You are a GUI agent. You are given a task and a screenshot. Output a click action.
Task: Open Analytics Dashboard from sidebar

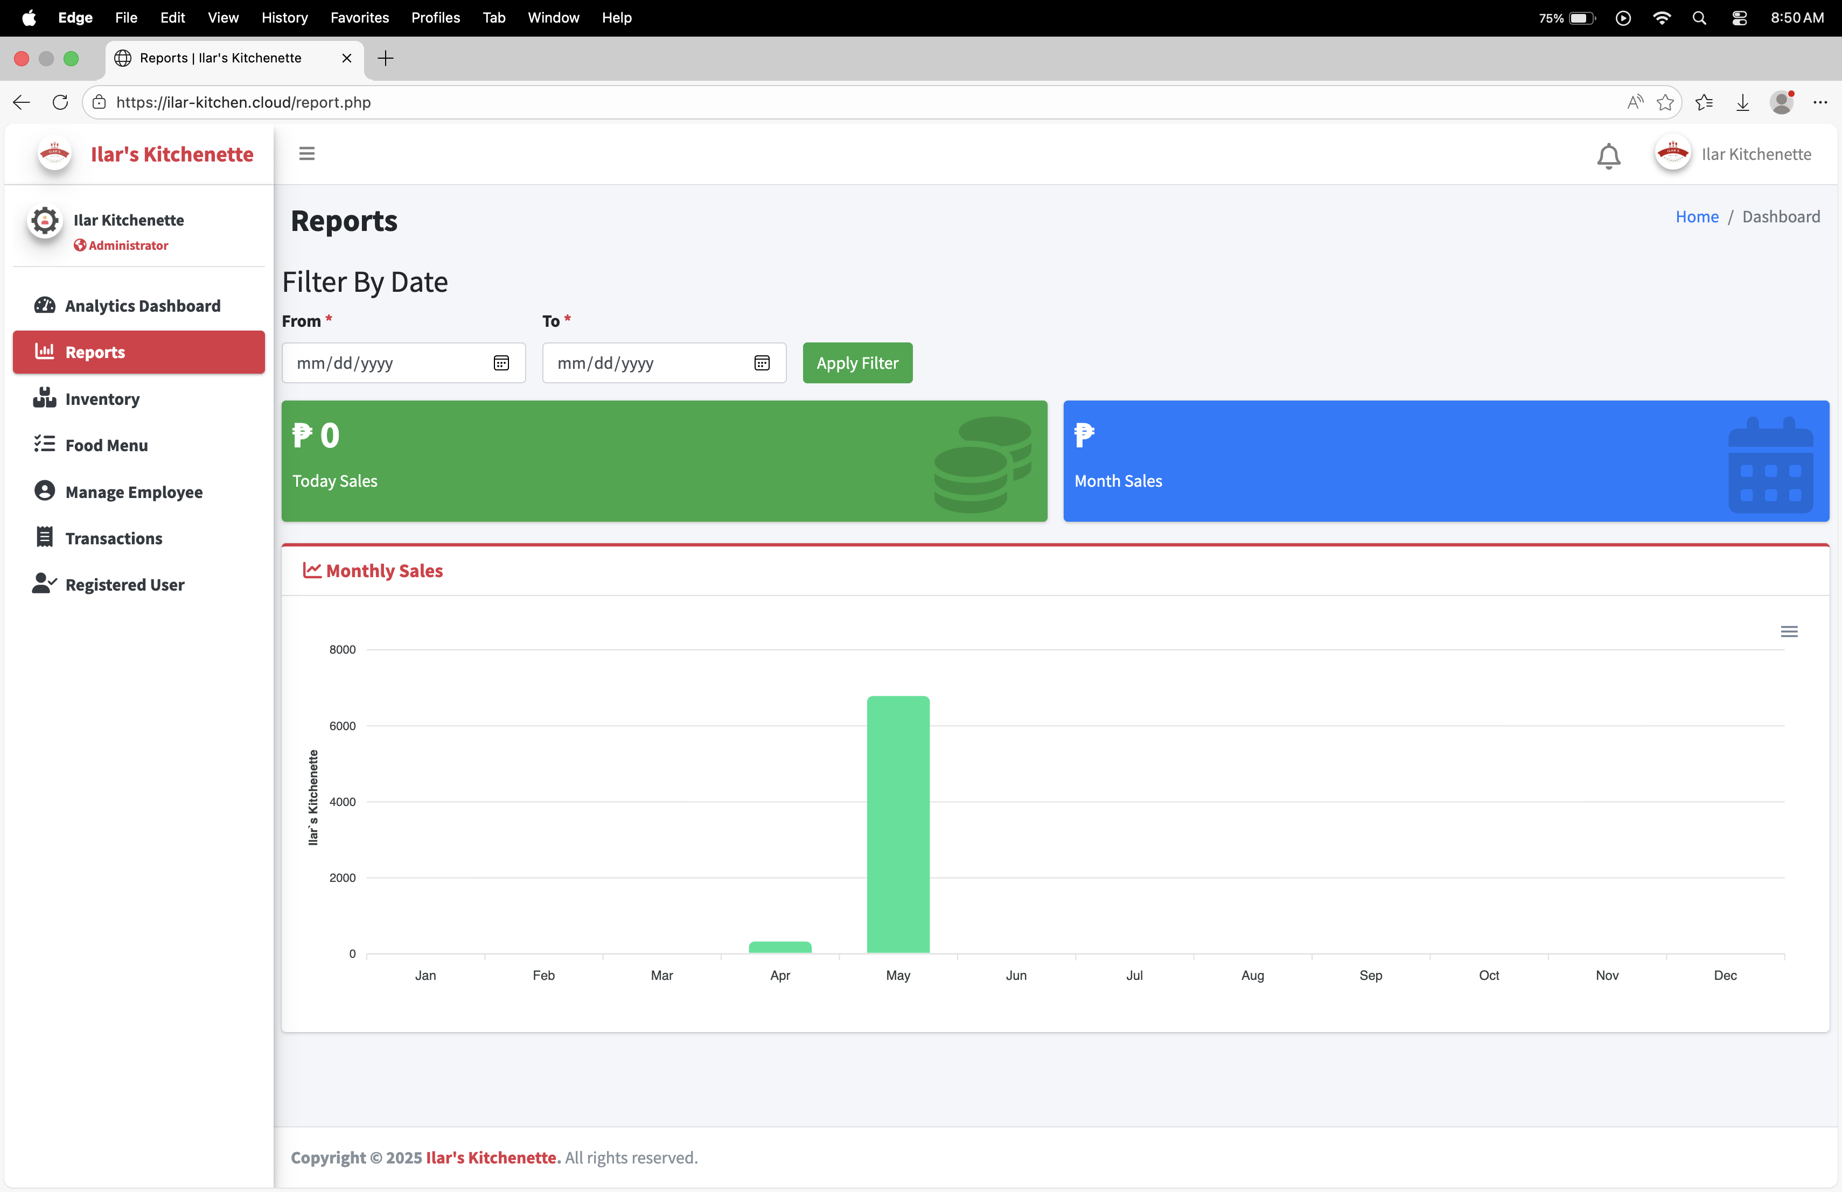pos(142,306)
